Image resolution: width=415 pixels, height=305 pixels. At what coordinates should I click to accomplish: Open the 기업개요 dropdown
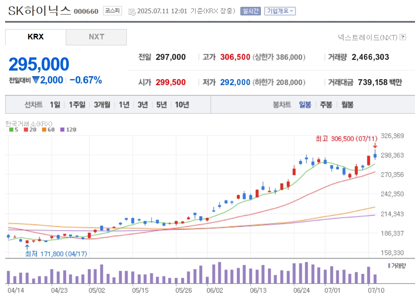(x=280, y=11)
